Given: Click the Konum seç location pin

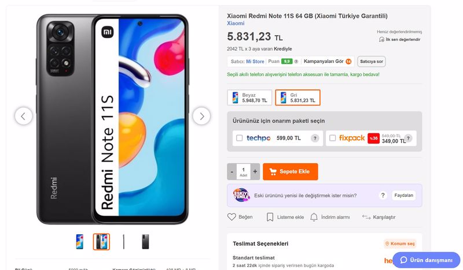Looking at the screenshot, I should coord(387,244).
